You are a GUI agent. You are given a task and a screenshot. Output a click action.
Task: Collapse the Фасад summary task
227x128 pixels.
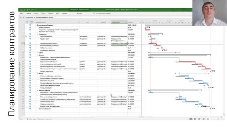click(38, 74)
